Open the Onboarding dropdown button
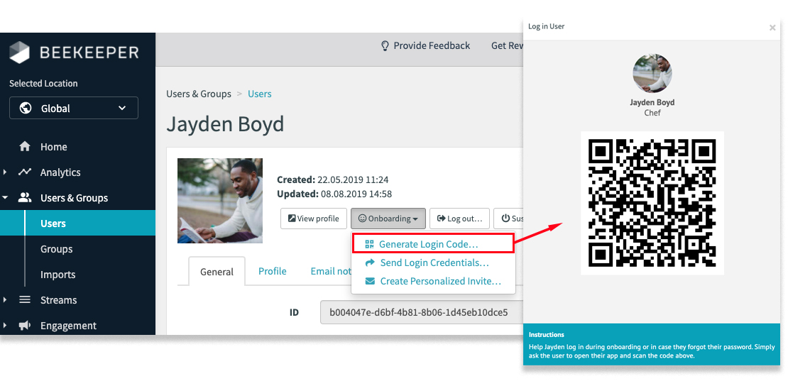 click(x=388, y=219)
